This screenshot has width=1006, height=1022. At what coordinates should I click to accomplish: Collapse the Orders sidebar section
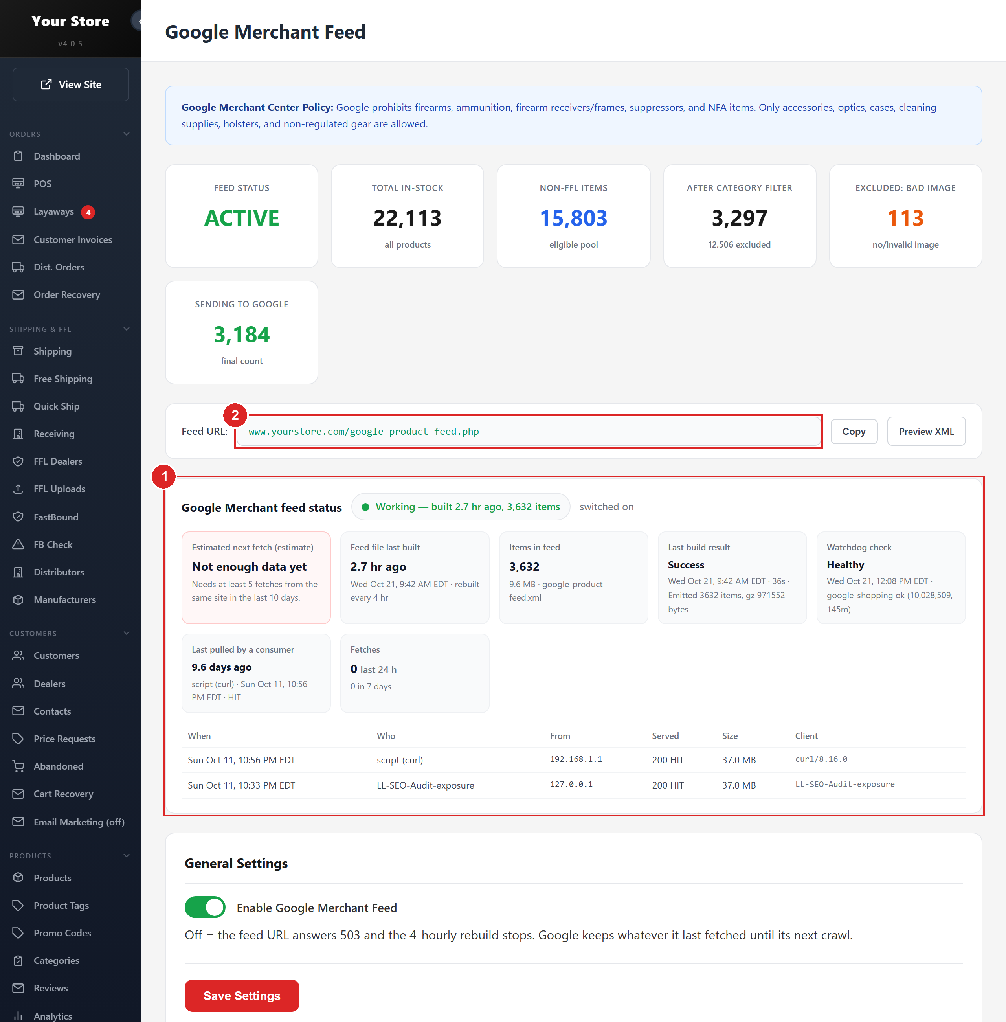pos(126,134)
